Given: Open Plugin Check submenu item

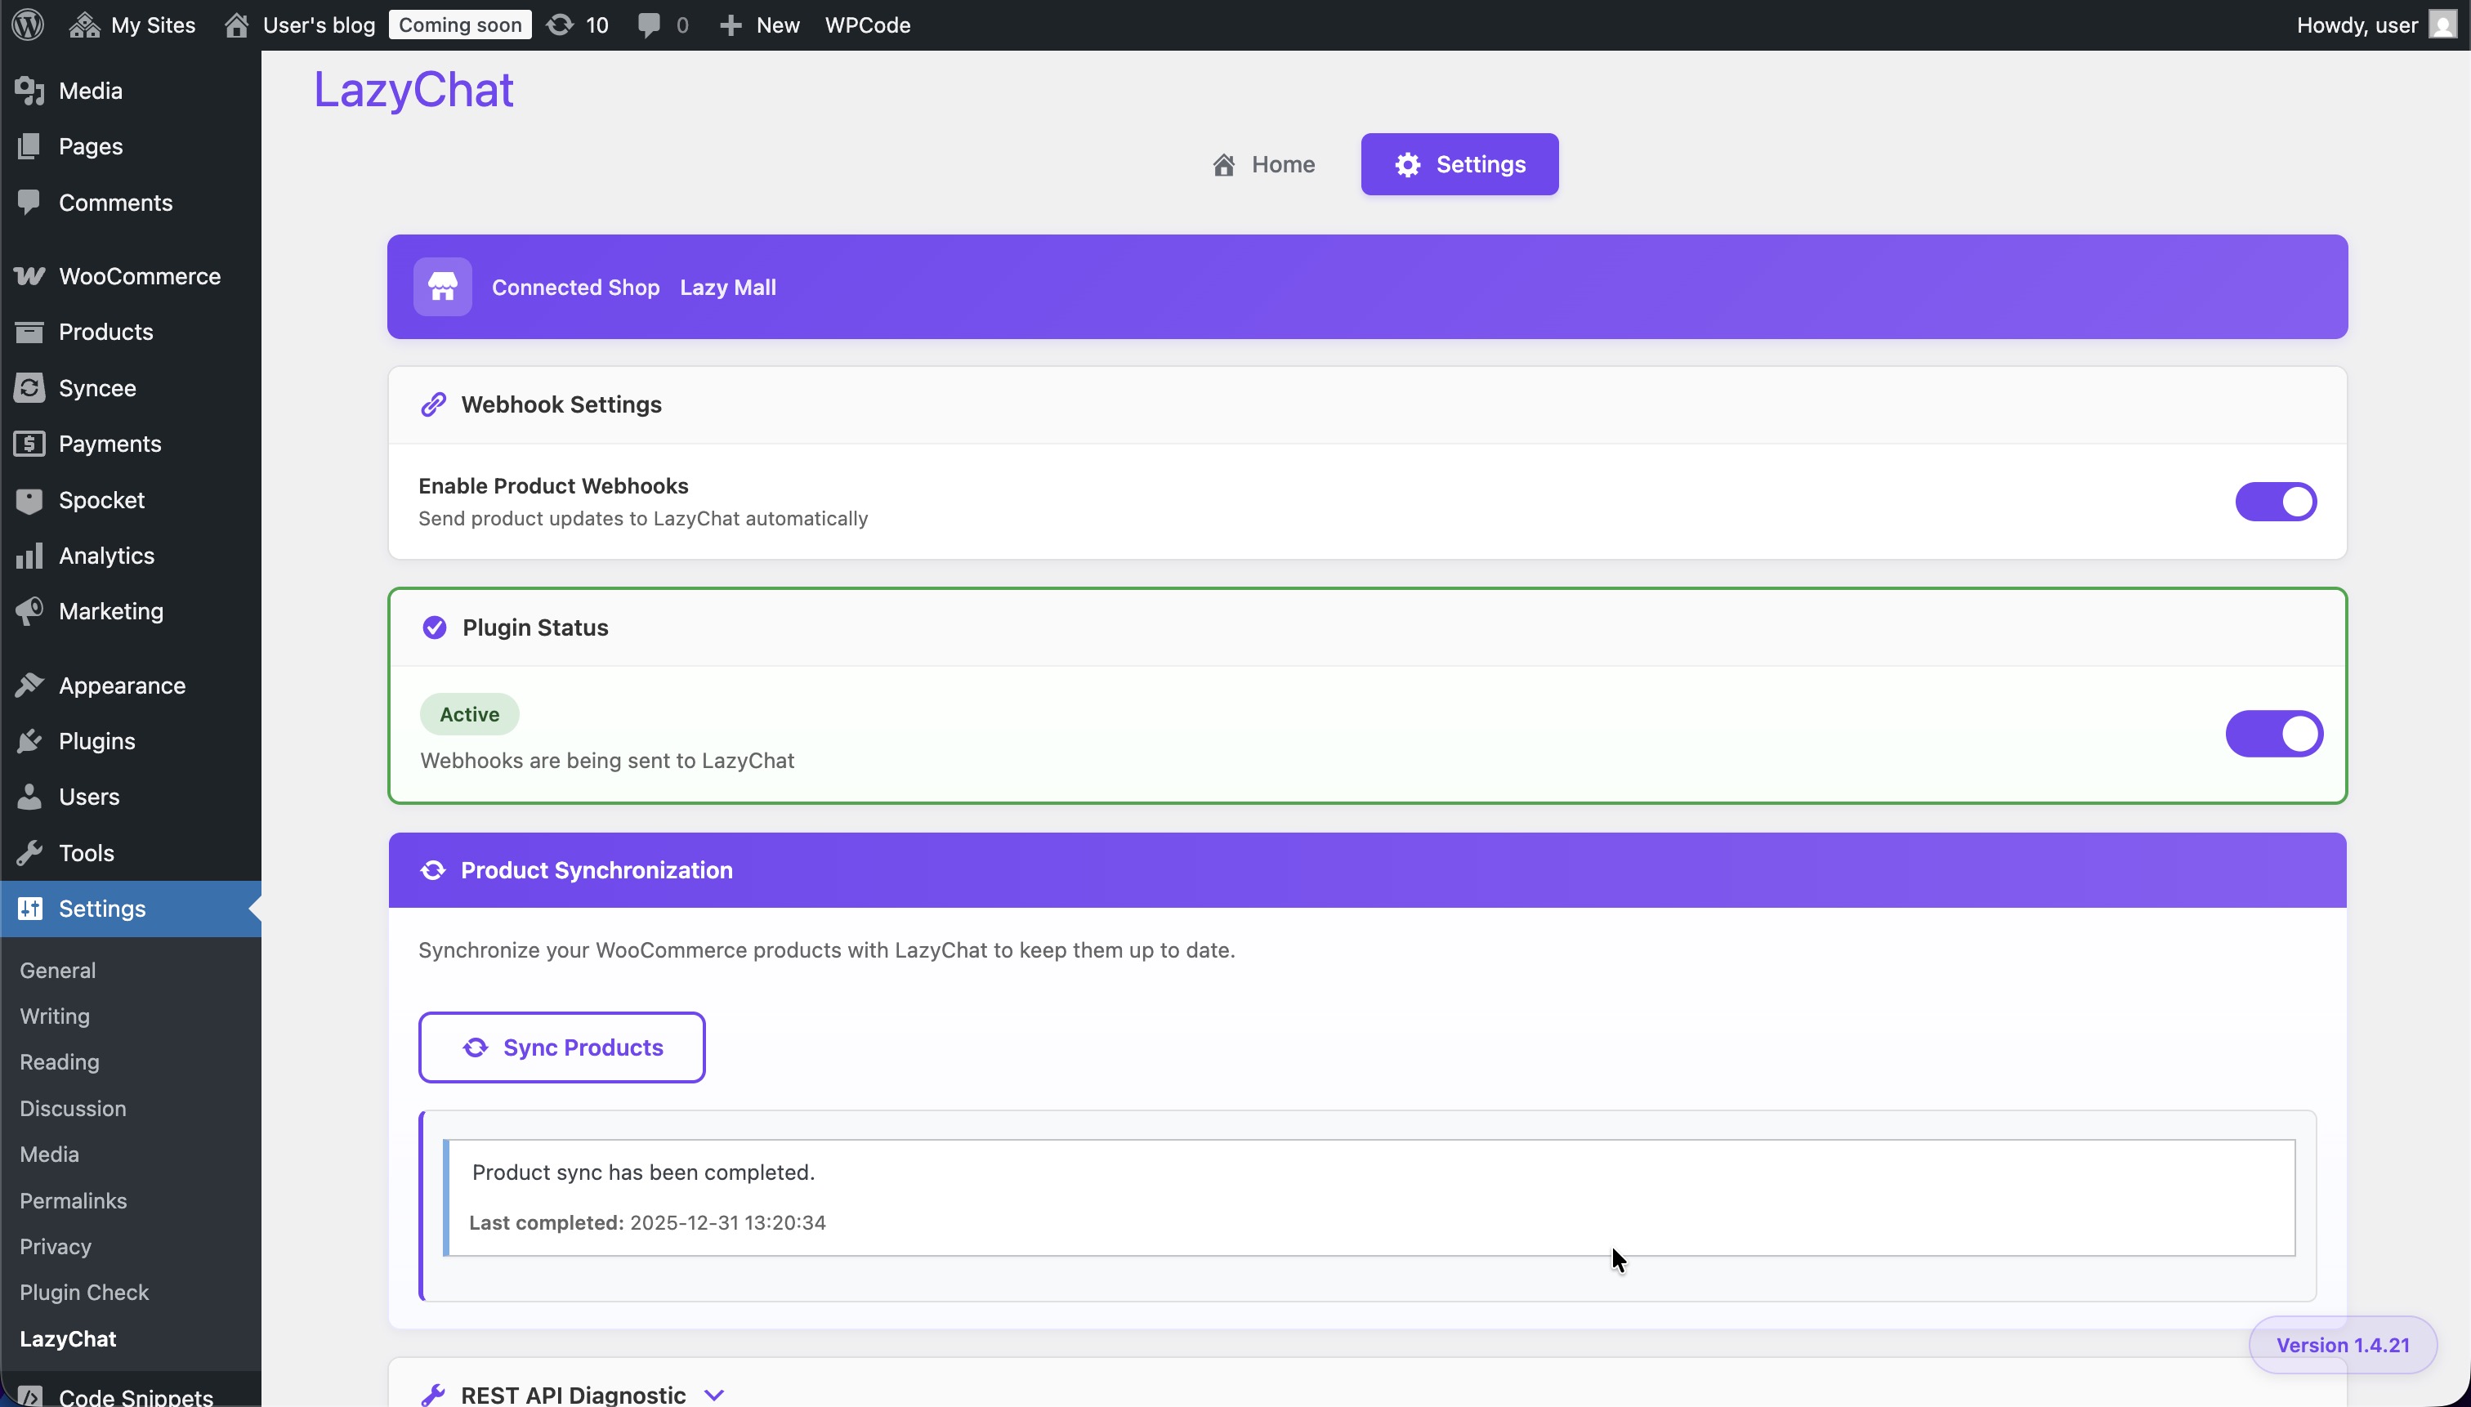Looking at the screenshot, I should pos(84,1292).
